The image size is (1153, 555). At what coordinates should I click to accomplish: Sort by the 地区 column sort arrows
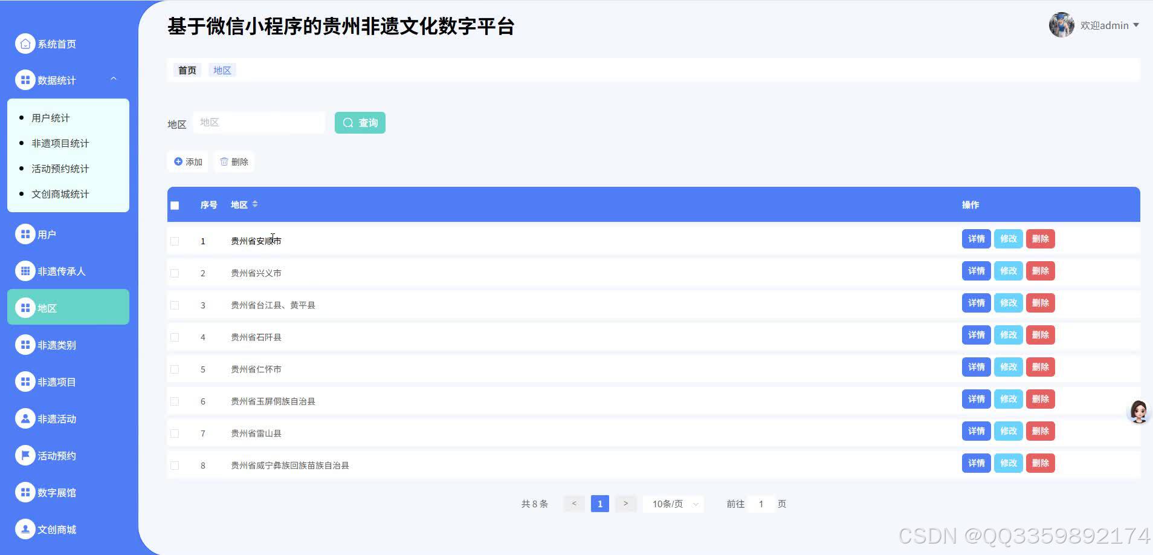tap(255, 204)
